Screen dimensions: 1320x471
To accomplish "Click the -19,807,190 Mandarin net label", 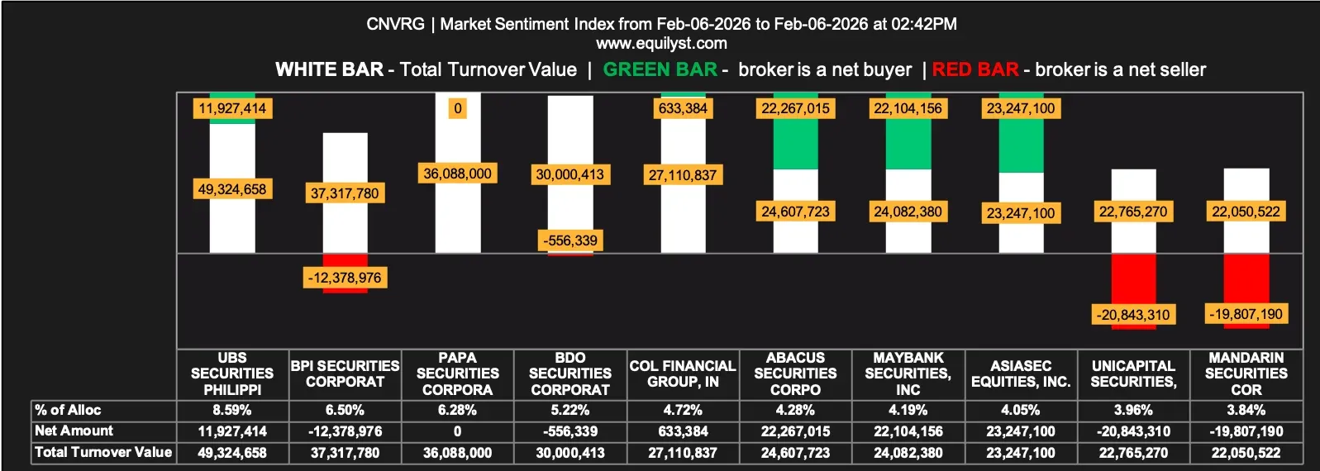I will pos(1246,314).
